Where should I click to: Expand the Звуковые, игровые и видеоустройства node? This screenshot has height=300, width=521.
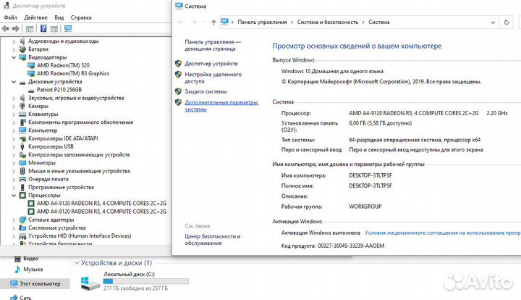pos(14,98)
